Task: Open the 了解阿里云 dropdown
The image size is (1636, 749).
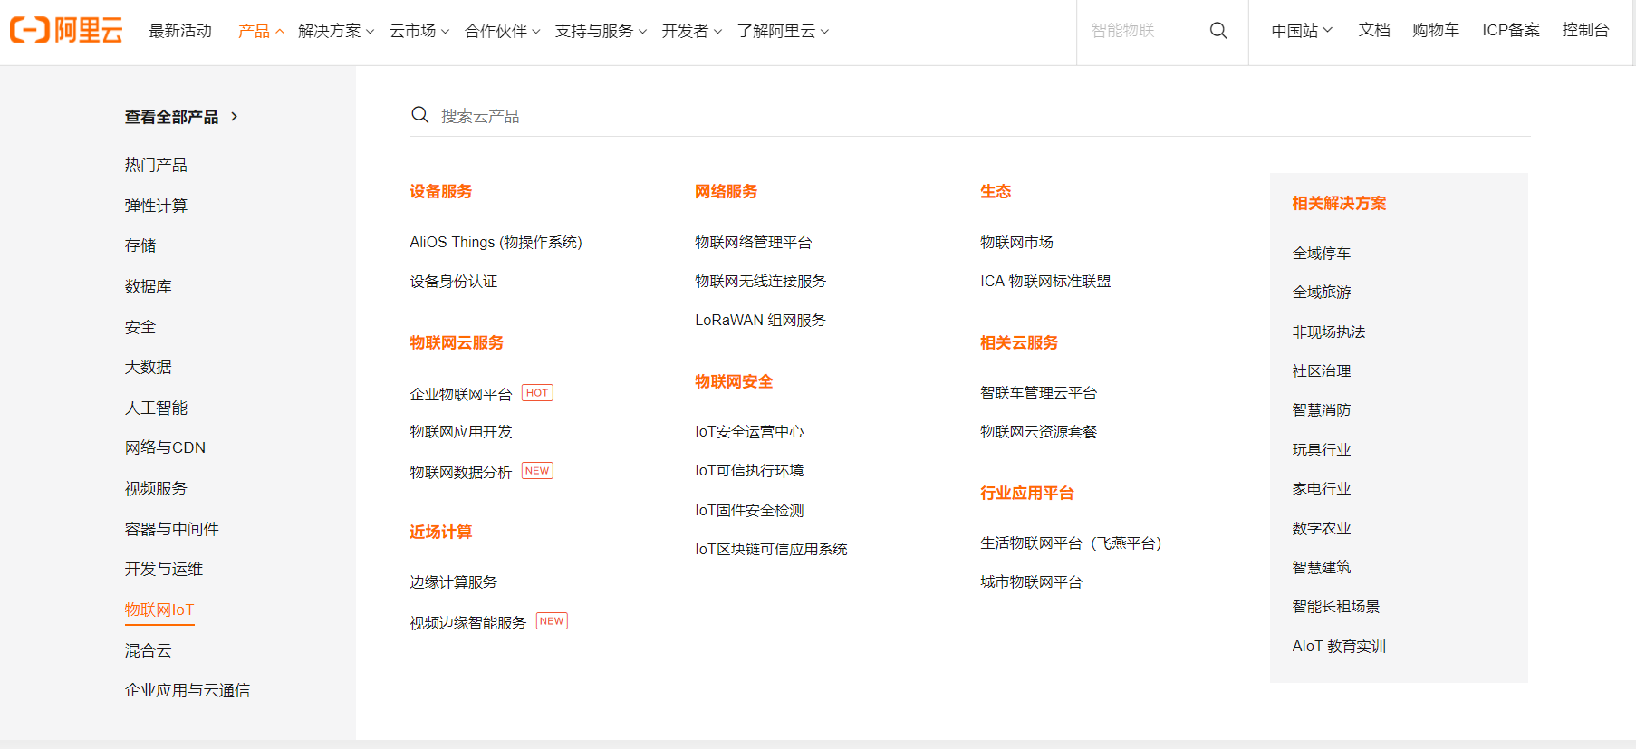Action: 784,31
